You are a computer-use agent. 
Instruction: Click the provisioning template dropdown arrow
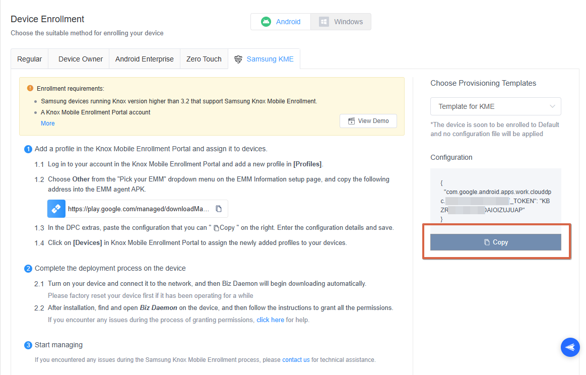(553, 106)
